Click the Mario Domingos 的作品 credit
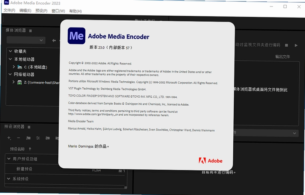 [88, 147]
